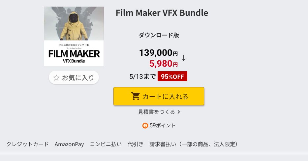Click the price drop arrow icon
Screen dimensions: 308x161
pos(183,58)
